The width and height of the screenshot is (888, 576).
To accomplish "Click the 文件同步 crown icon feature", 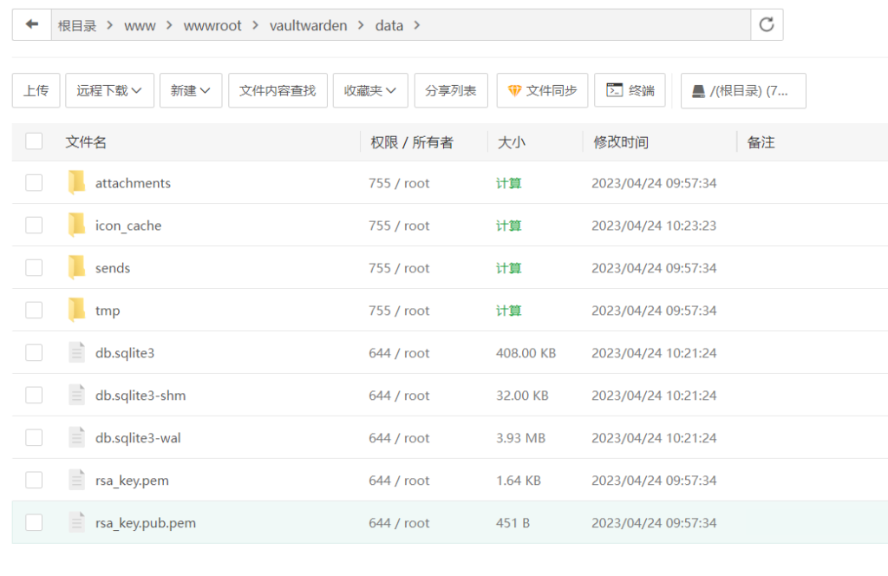I will tap(541, 90).
